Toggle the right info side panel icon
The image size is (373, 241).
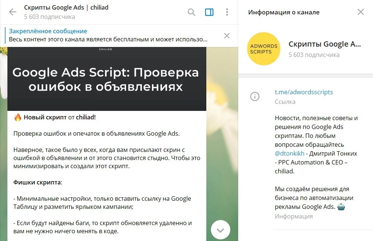(x=209, y=12)
